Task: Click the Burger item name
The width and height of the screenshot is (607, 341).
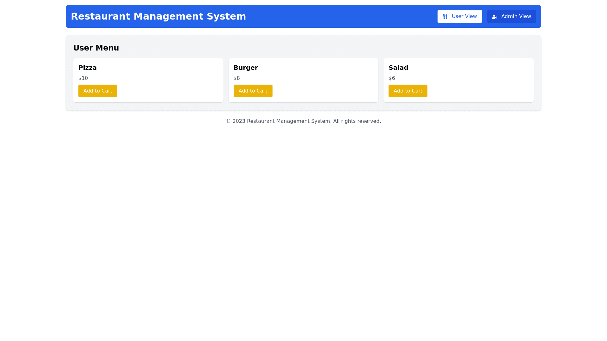Action: [x=246, y=68]
